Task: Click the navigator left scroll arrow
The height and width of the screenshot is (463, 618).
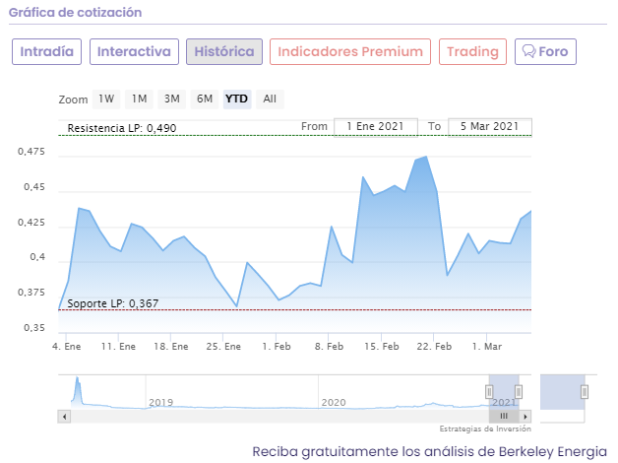Action: click(x=64, y=417)
